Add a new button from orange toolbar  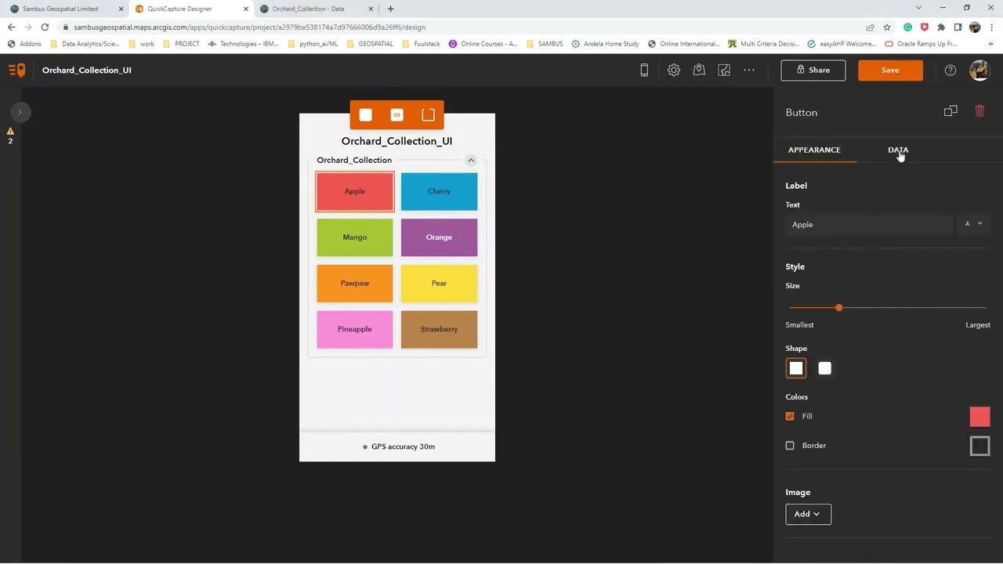(x=365, y=115)
